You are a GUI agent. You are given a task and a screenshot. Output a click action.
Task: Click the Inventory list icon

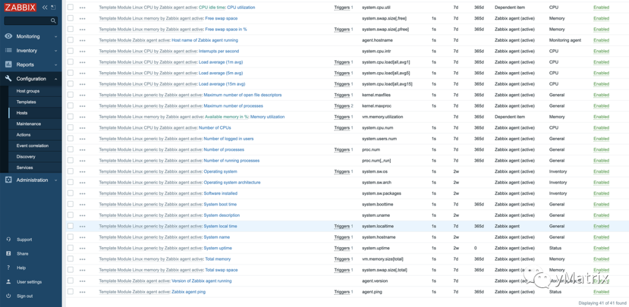pyautogui.click(x=8, y=51)
